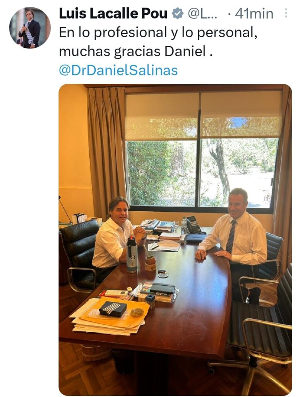The width and height of the screenshot is (300, 397).
Task: Click the thermos bottle on the desk
Action: tap(132, 255)
